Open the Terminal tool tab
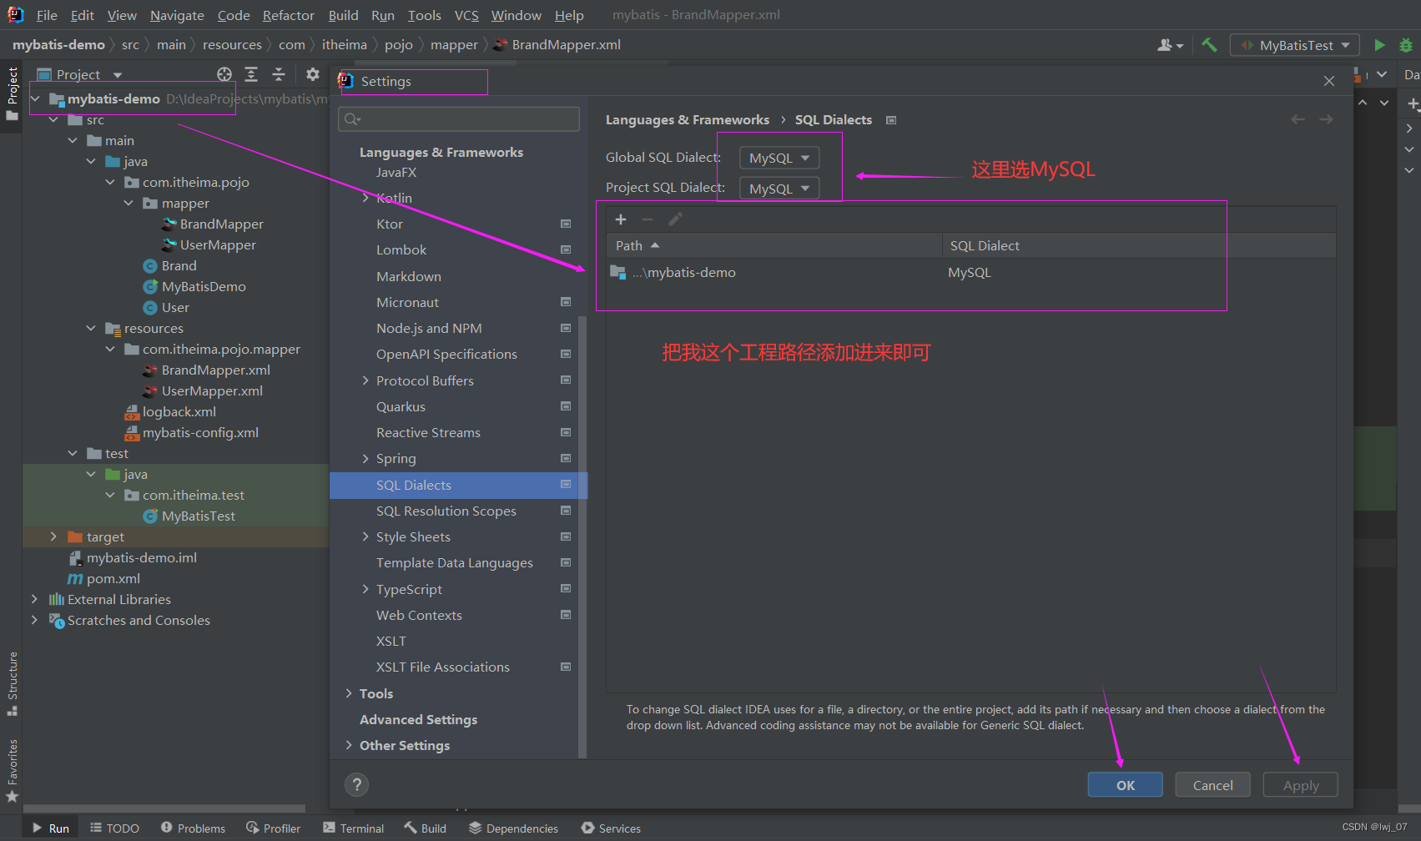The height and width of the screenshot is (841, 1421). [353, 828]
